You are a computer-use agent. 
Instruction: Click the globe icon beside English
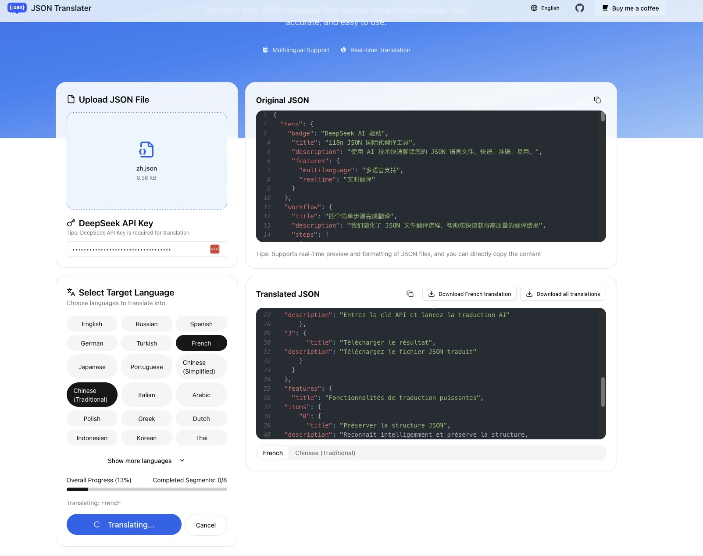(534, 8)
